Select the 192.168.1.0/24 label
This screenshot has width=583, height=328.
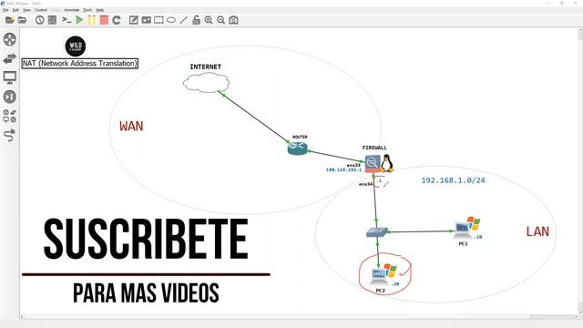[x=454, y=180]
